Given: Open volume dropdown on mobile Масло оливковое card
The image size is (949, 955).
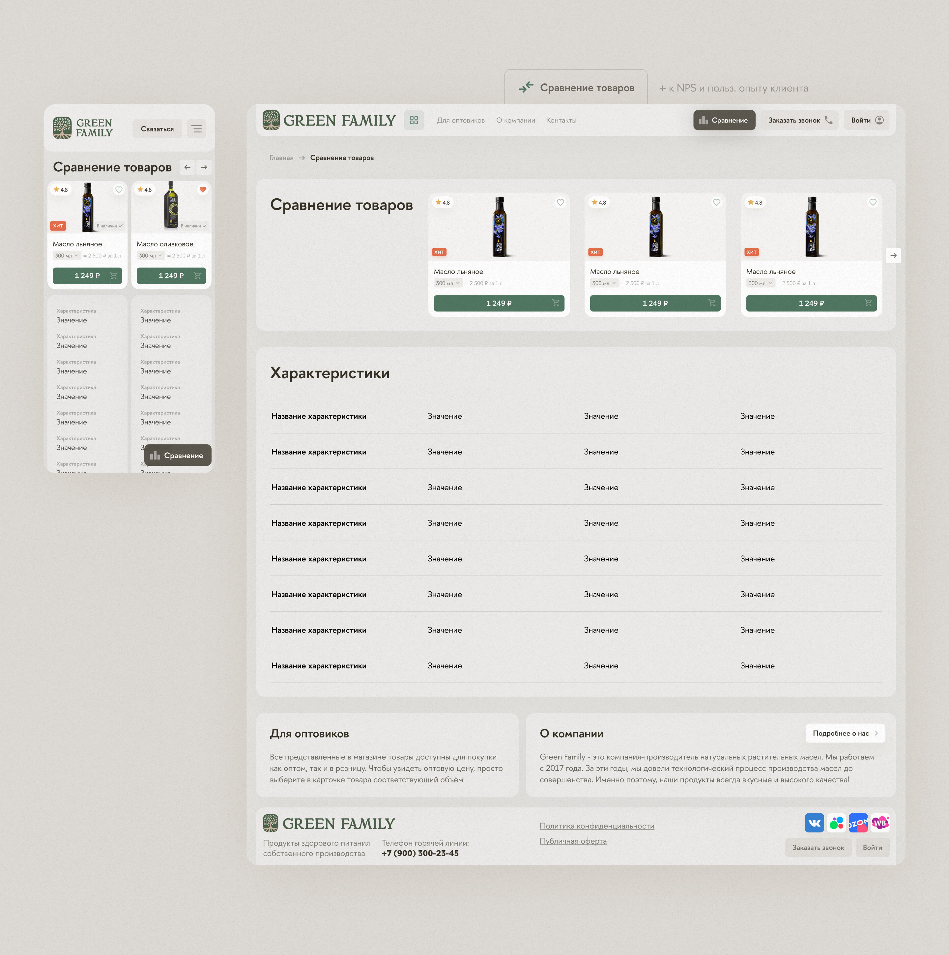Looking at the screenshot, I should click(x=150, y=256).
